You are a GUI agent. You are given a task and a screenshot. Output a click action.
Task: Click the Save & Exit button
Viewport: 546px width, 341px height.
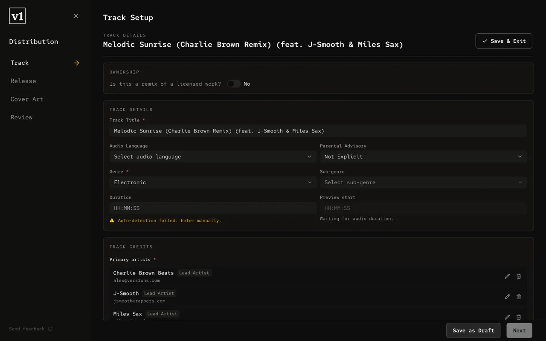tap(504, 41)
